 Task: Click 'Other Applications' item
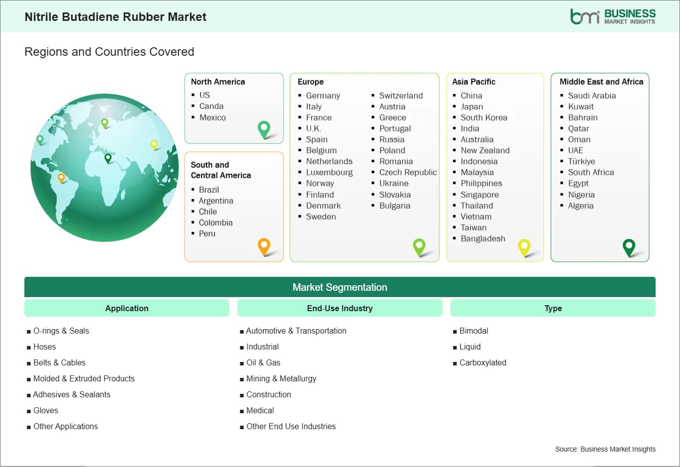66,426
